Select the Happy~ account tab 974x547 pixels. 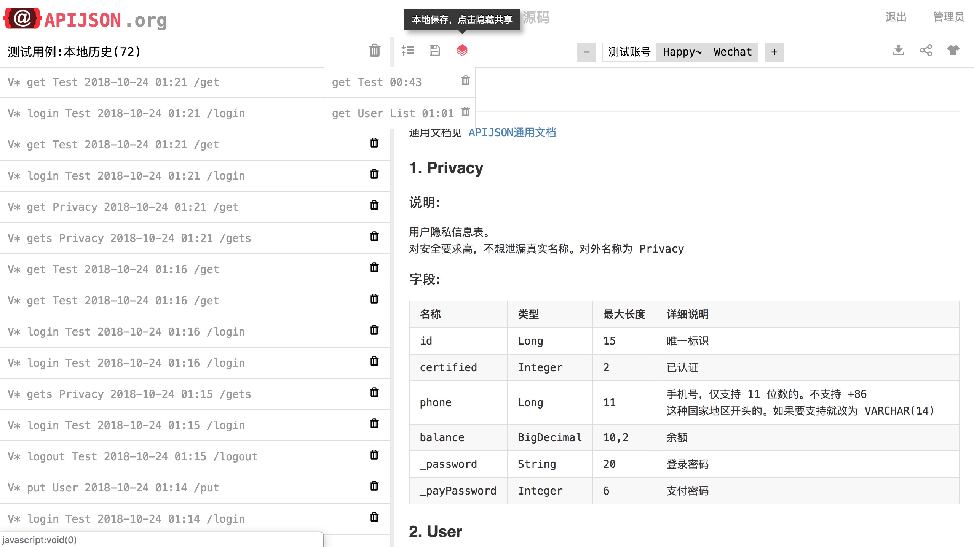(682, 52)
